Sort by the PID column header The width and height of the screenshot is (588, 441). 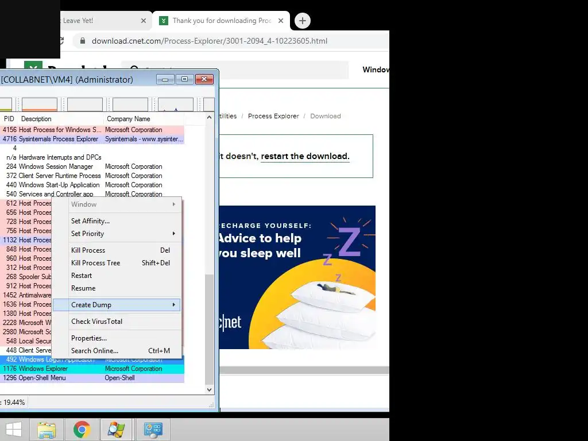(9, 119)
